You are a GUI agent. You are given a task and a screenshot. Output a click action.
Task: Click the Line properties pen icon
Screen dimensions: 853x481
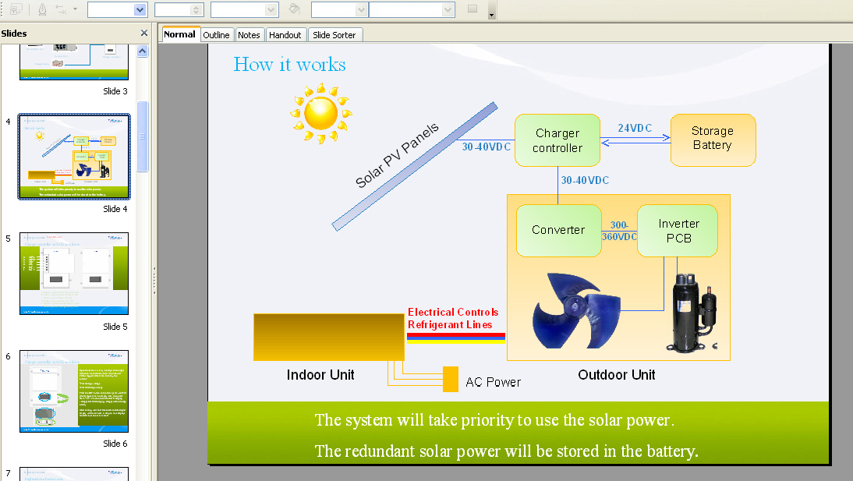(x=42, y=9)
